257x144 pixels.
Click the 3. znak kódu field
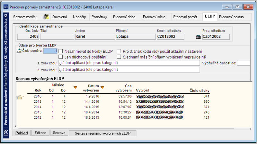(129, 70)
